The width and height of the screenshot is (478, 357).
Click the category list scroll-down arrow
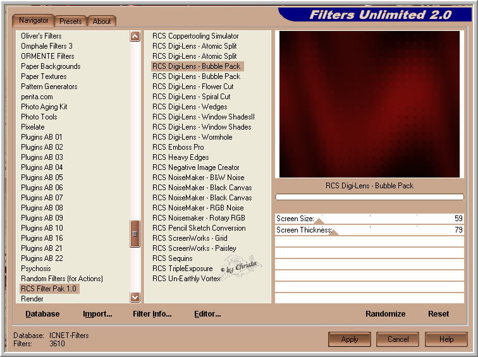135,297
